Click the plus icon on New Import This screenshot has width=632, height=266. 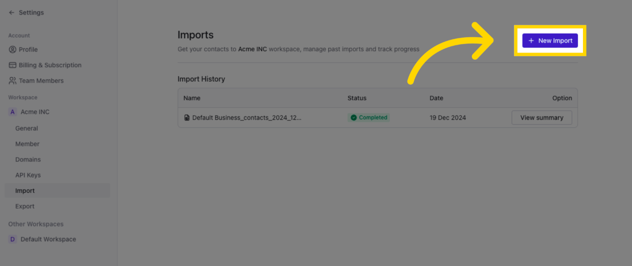531,41
